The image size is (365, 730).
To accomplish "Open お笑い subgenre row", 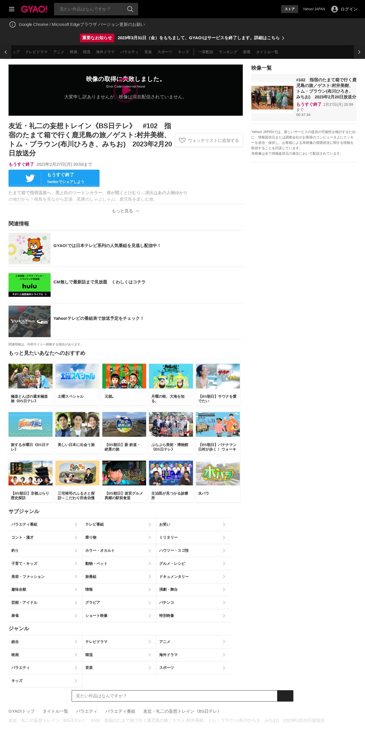I will [193, 524].
